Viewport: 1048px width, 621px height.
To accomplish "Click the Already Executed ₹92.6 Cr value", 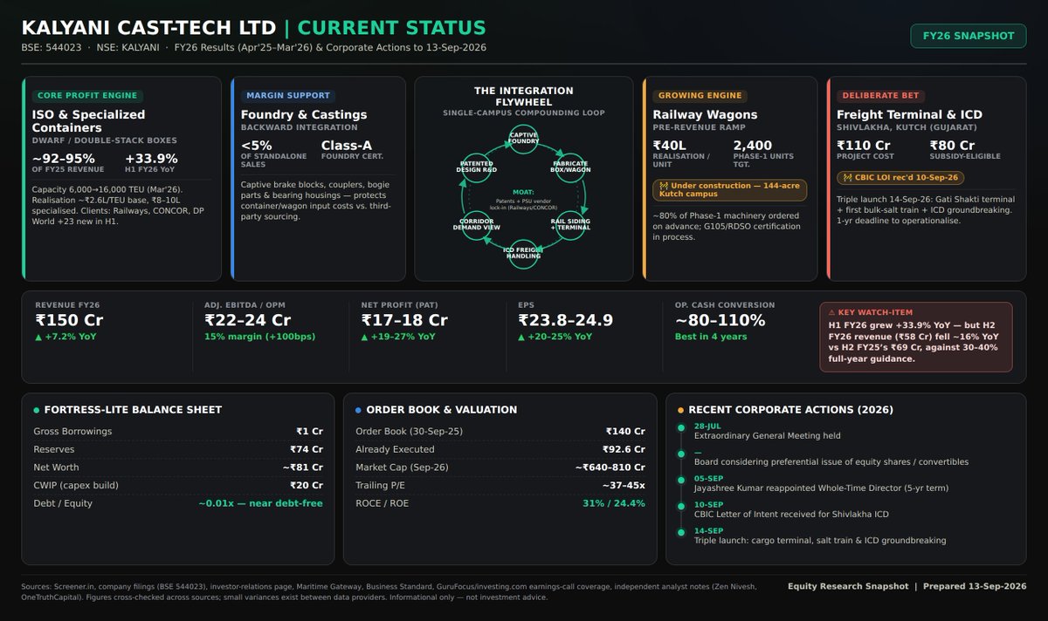I will [x=624, y=449].
